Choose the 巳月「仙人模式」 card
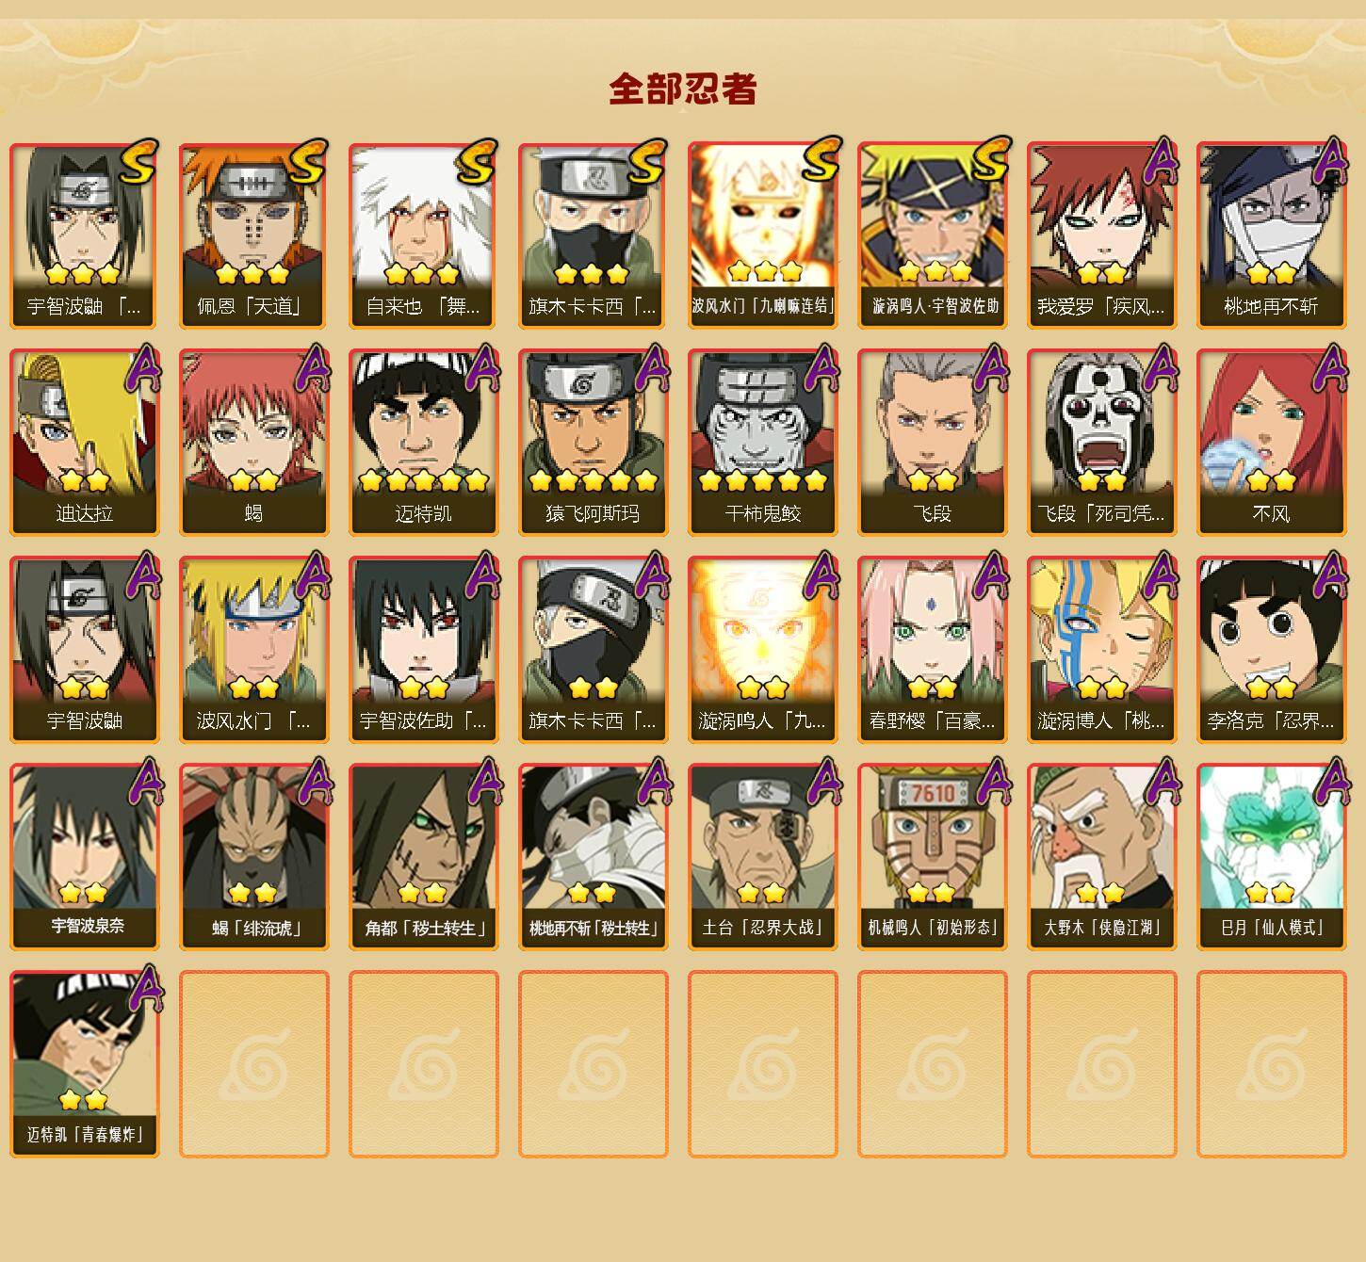Viewport: 1366px width, 1262px height. tap(1272, 857)
